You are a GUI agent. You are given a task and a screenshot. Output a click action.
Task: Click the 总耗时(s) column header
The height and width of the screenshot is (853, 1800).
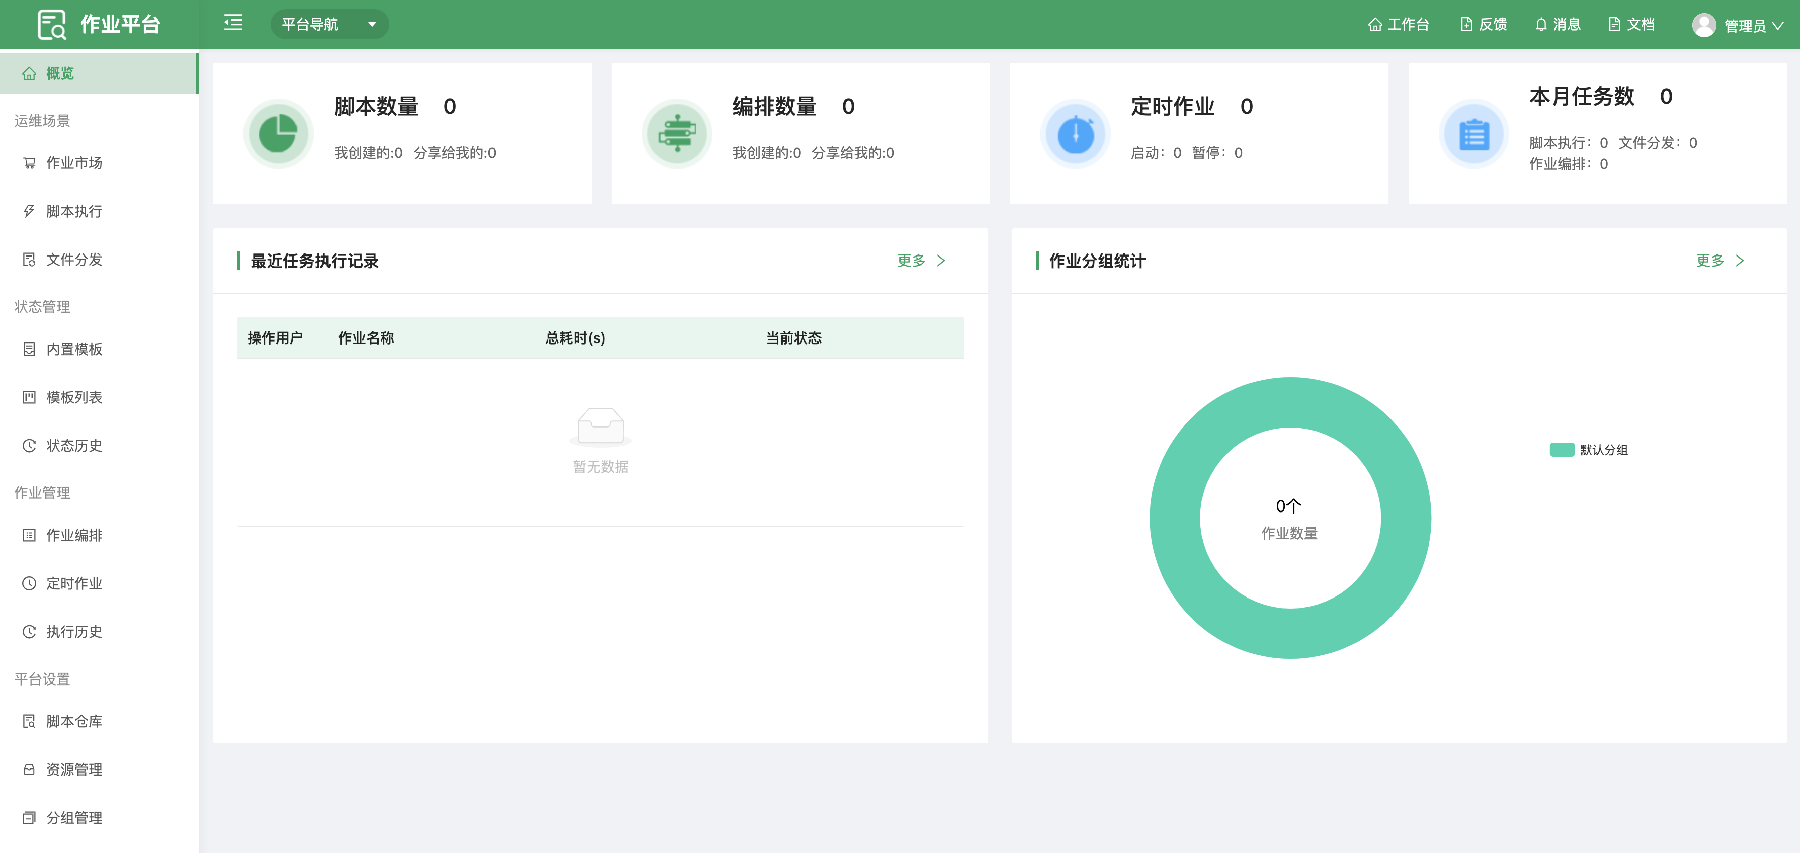575,338
